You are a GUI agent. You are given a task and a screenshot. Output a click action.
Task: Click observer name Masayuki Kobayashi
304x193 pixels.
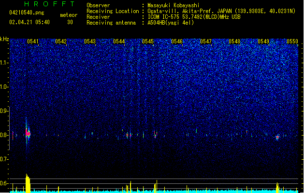tap(174, 5)
